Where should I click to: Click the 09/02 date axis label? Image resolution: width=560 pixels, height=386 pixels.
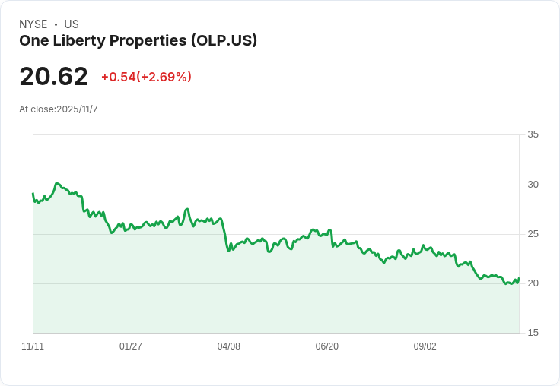(x=425, y=346)
